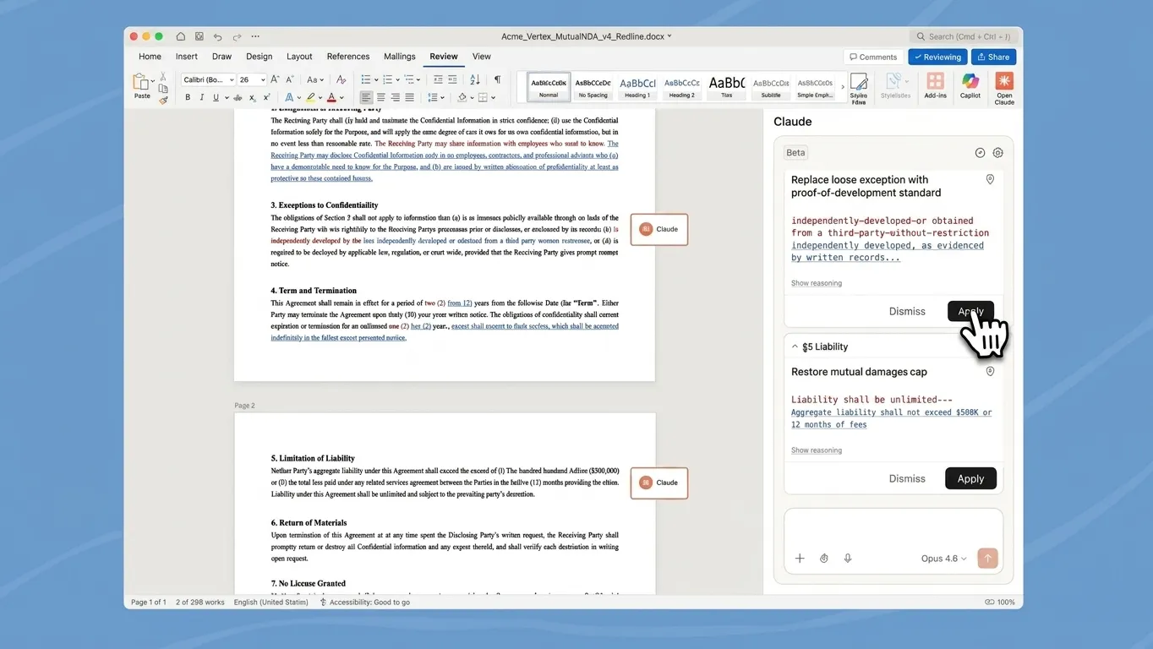Set align left paragraph

click(366, 97)
